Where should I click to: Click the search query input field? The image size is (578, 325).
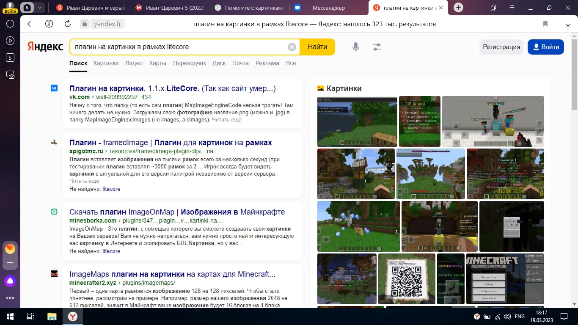178,47
